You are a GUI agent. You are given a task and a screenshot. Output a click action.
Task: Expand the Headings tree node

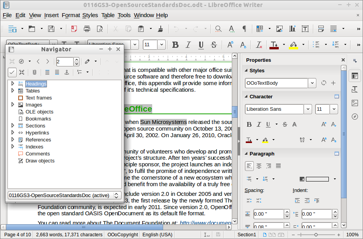[12, 84]
